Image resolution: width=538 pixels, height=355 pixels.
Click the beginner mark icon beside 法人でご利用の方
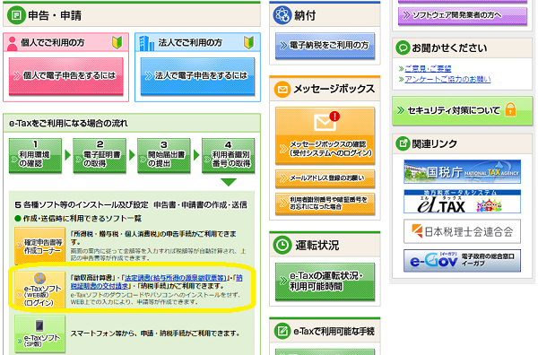(248, 42)
